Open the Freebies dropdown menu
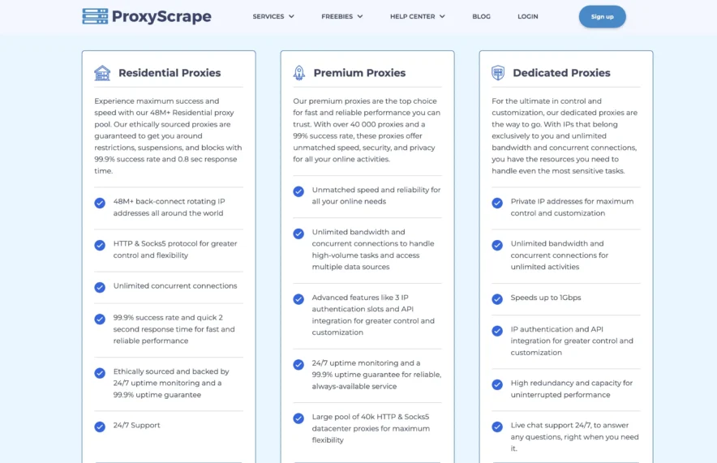The width and height of the screenshot is (717, 463). [341, 16]
